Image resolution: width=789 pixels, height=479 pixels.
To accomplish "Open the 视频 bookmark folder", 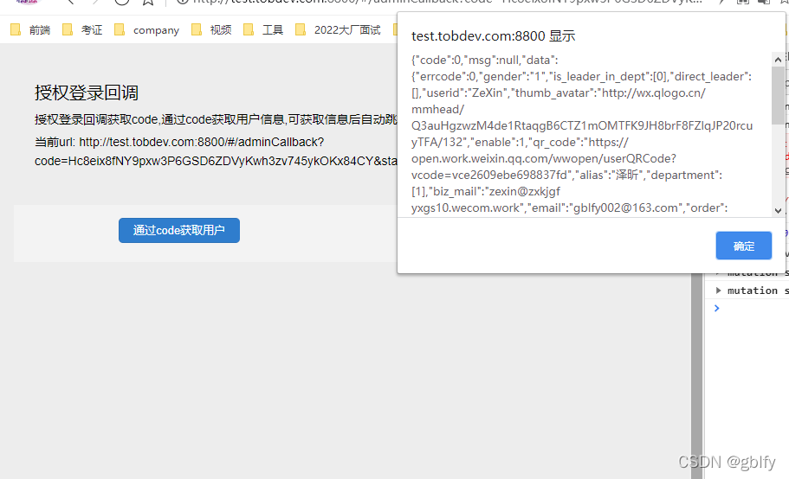I will 211,30.
